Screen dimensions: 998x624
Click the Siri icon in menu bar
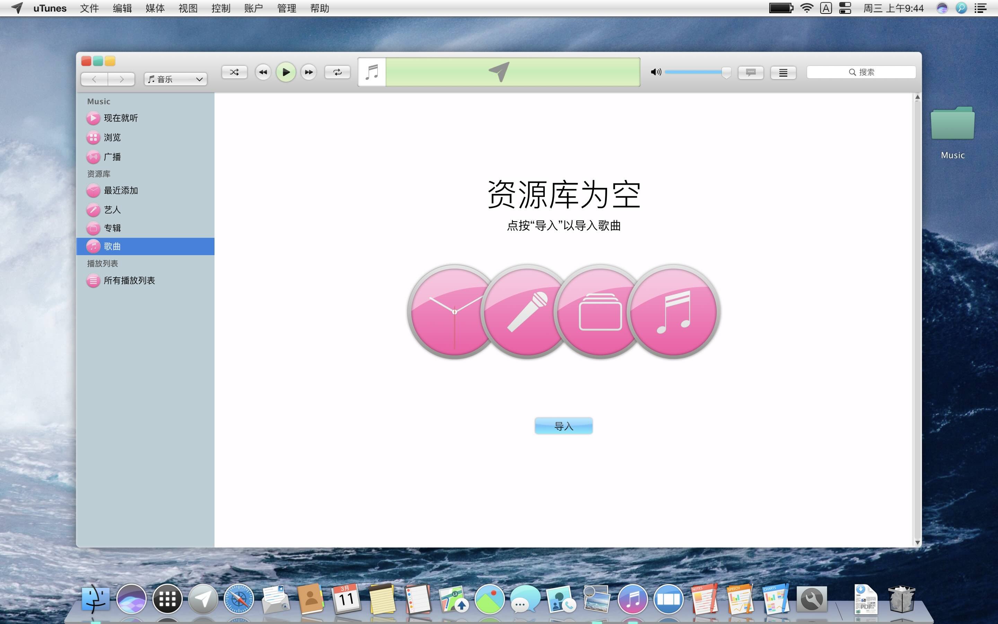942,8
